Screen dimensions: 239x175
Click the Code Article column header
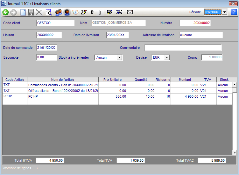point(15,80)
